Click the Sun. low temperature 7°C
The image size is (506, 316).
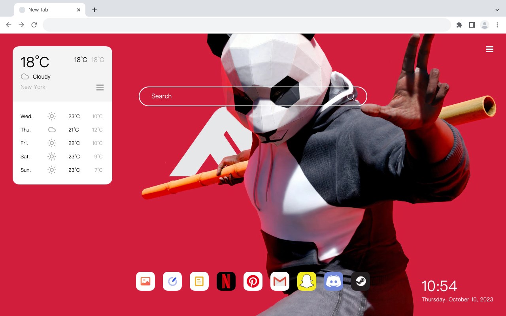[x=98, y=170]
